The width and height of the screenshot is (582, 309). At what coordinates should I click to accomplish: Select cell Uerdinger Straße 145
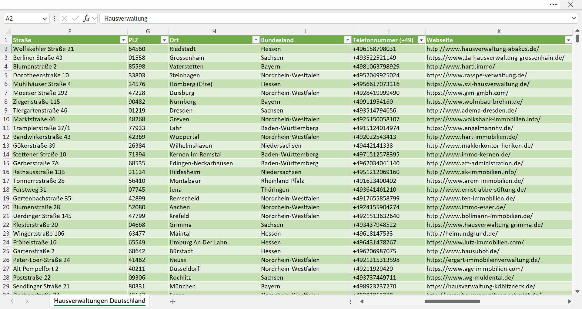70,216
